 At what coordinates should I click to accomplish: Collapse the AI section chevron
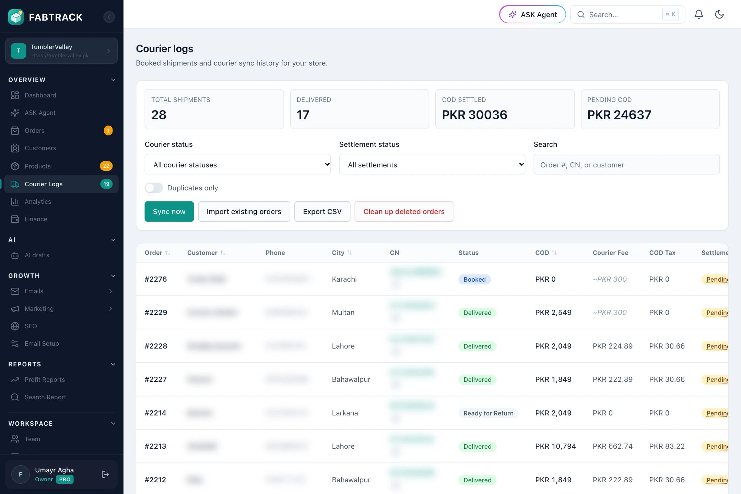(x=113, y=240)
